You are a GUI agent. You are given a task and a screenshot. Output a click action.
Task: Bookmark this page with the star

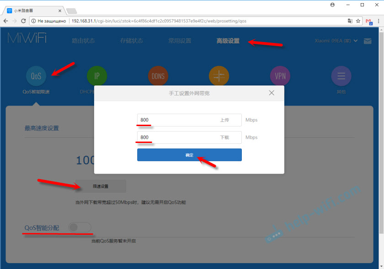click(358, 21)
